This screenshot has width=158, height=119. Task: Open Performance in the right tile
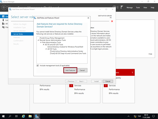tap(114, 89)
